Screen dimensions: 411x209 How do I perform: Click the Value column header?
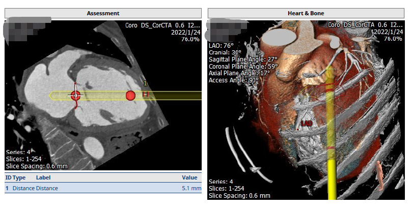(x=189, y=177)
